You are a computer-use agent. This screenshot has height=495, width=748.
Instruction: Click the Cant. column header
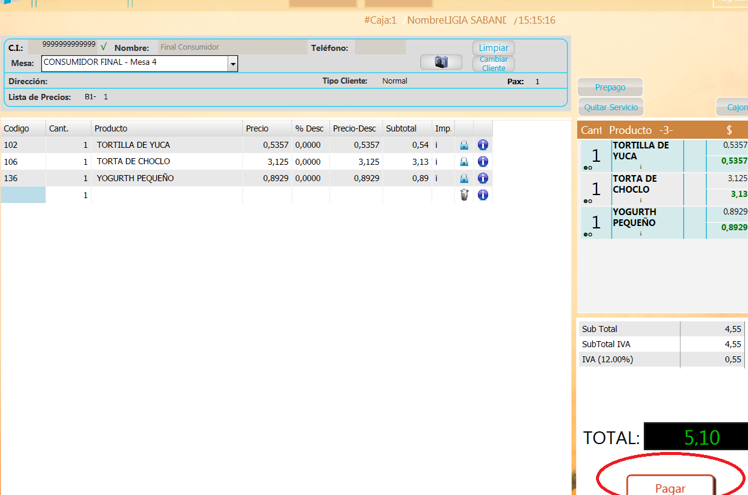pyautogui.click(x=68, y=128)
